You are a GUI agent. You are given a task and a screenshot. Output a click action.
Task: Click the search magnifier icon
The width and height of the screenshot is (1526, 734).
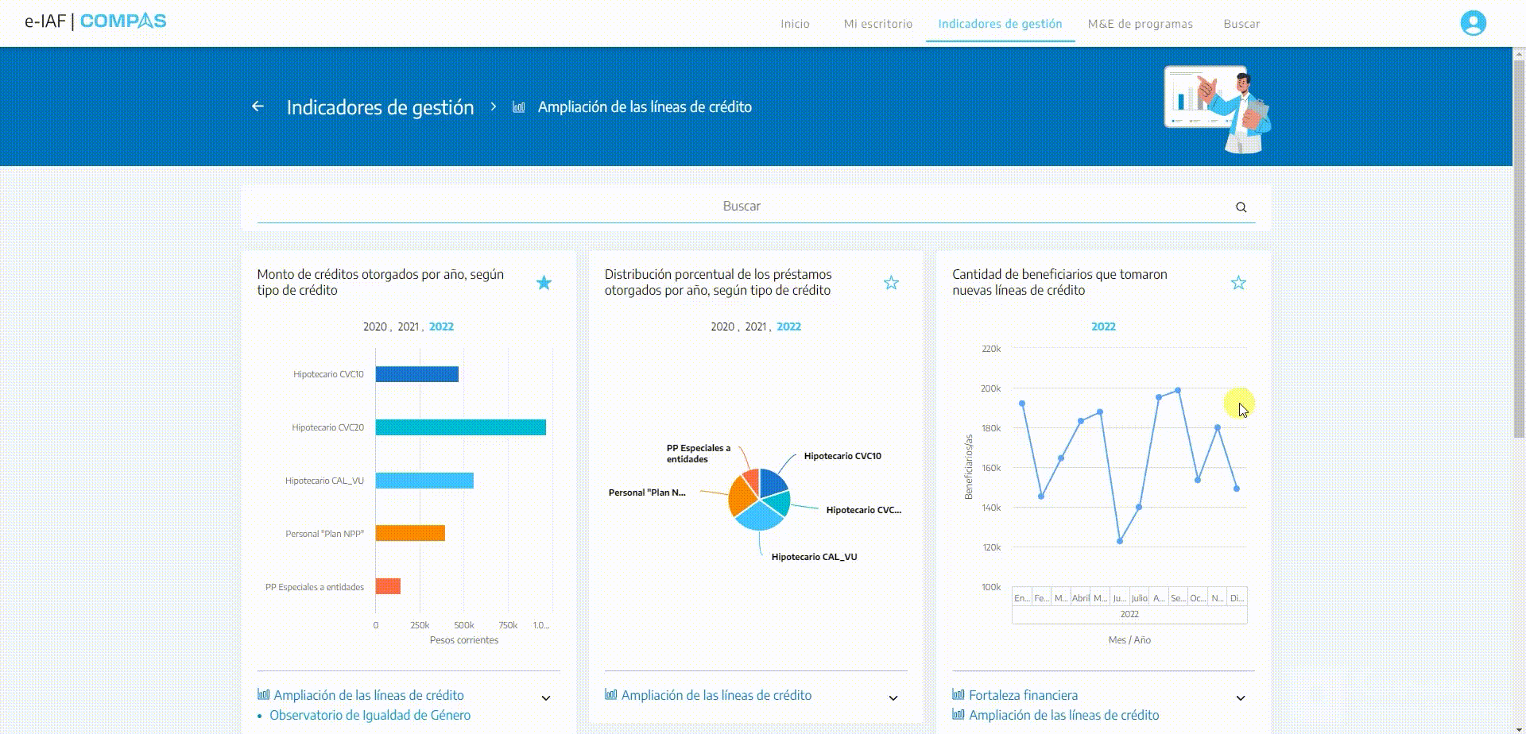(x=1241, y=207)
